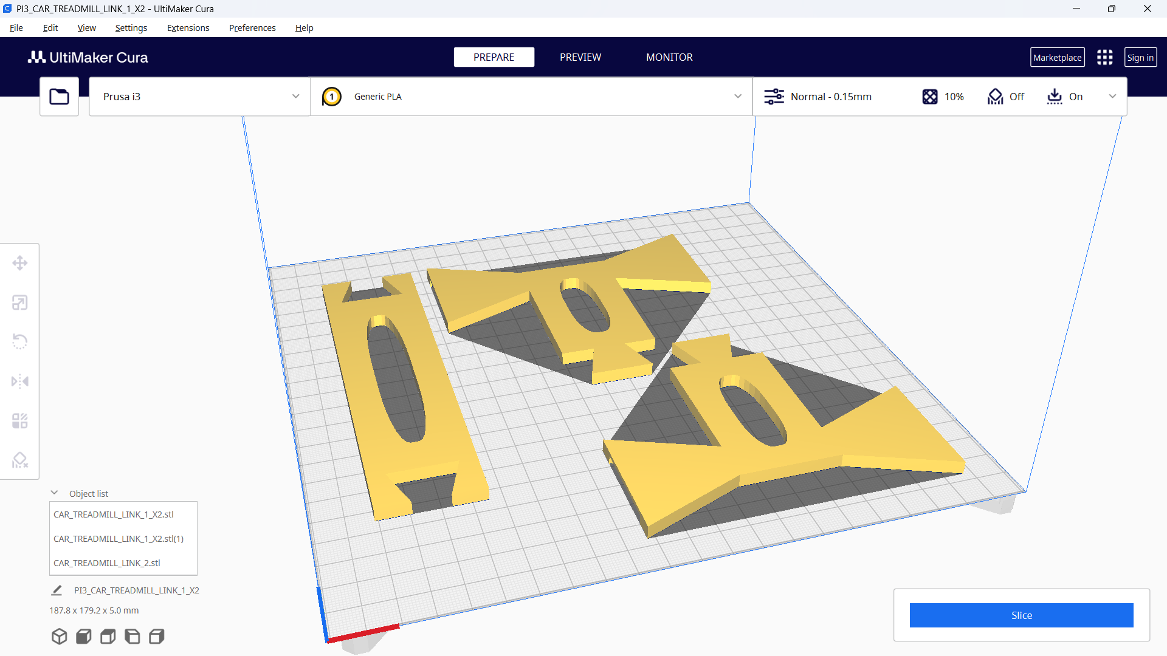
Task: Click the Sign in button
Action: (x=1140, y=58)
